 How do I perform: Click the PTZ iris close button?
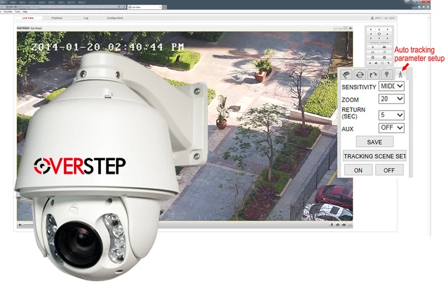(372, 58)
